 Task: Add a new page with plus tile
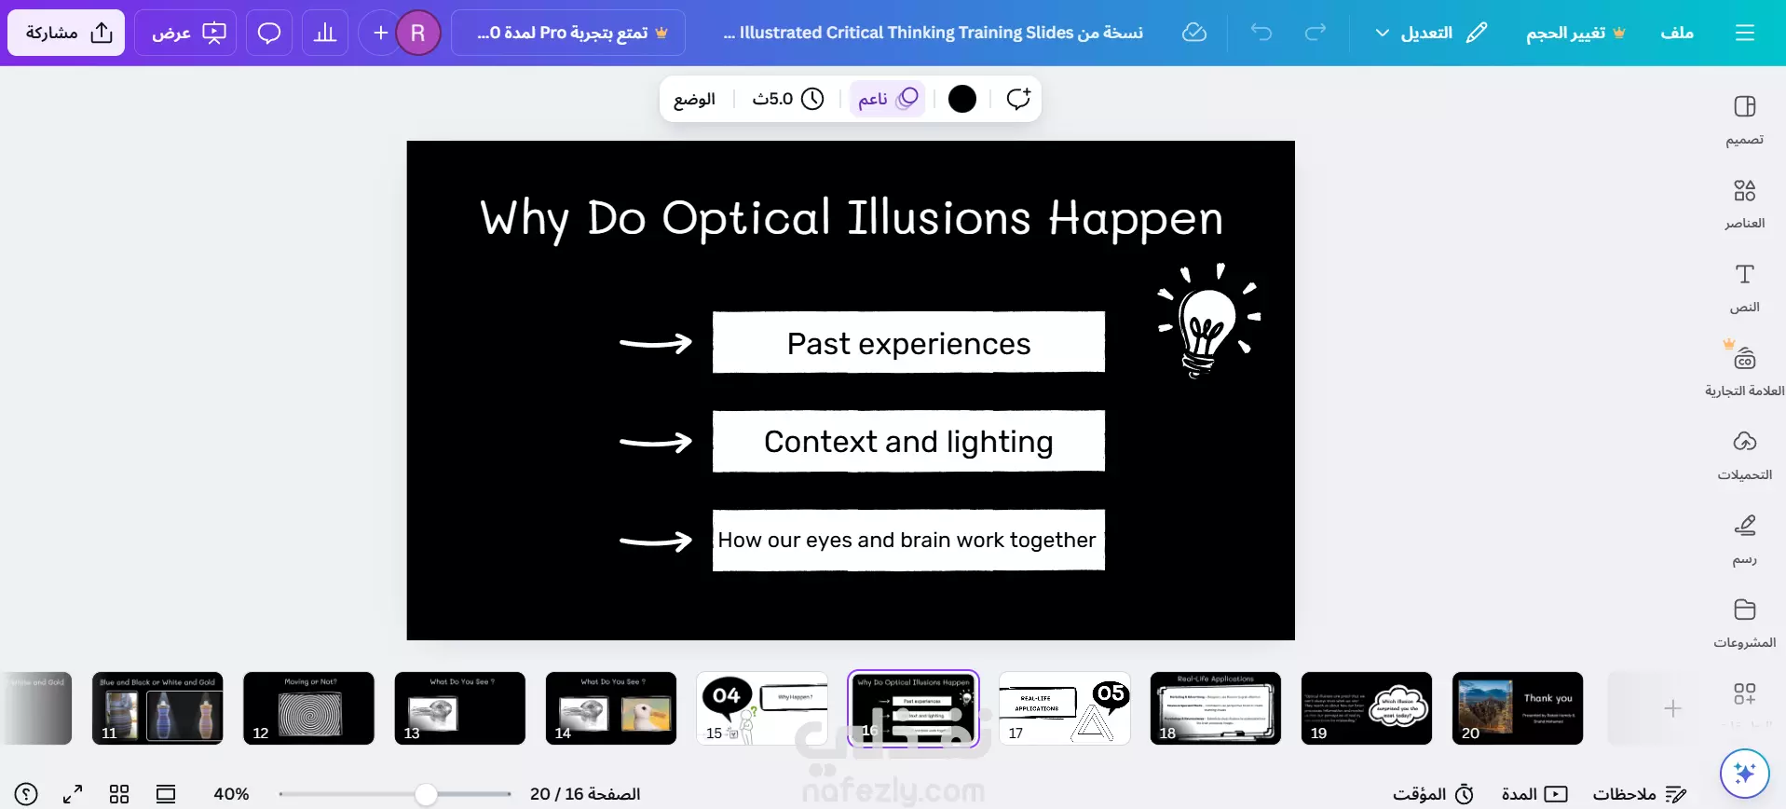click(1672, 708)
